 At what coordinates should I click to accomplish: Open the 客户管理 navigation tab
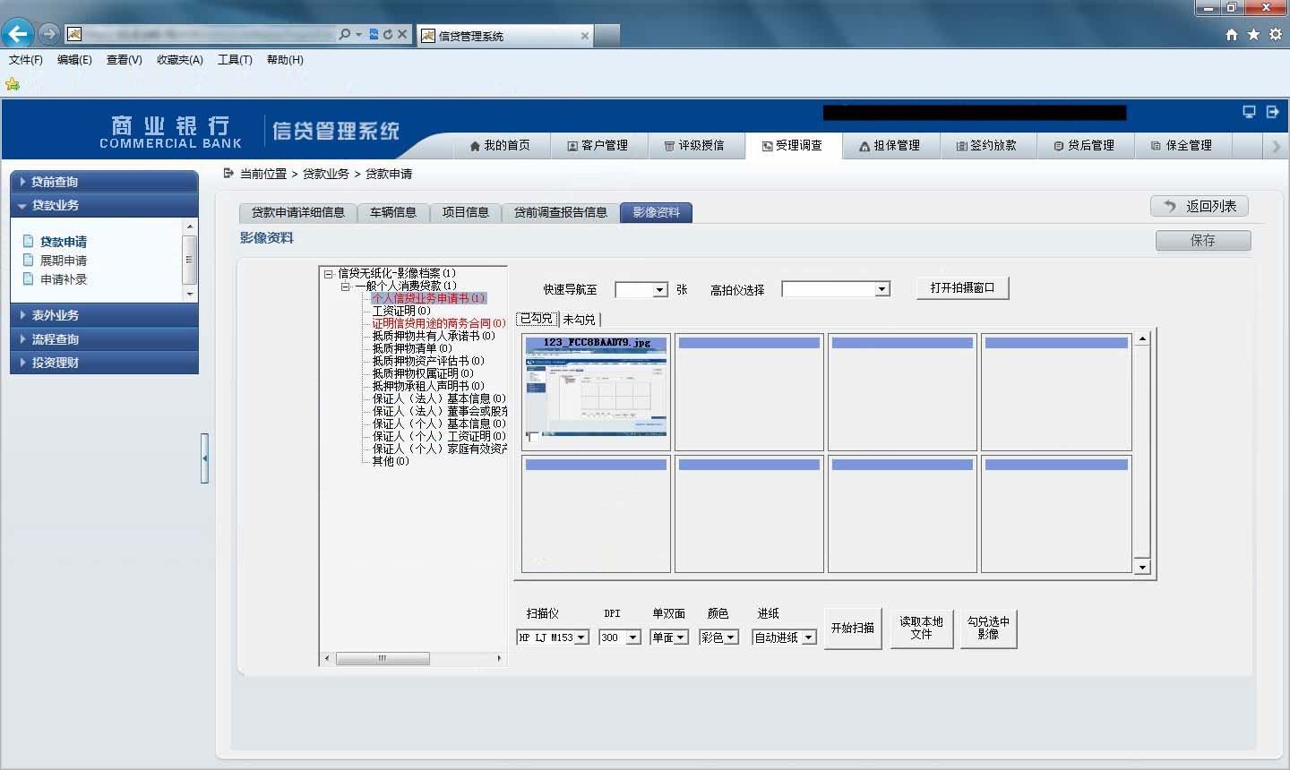pos(598,145)
